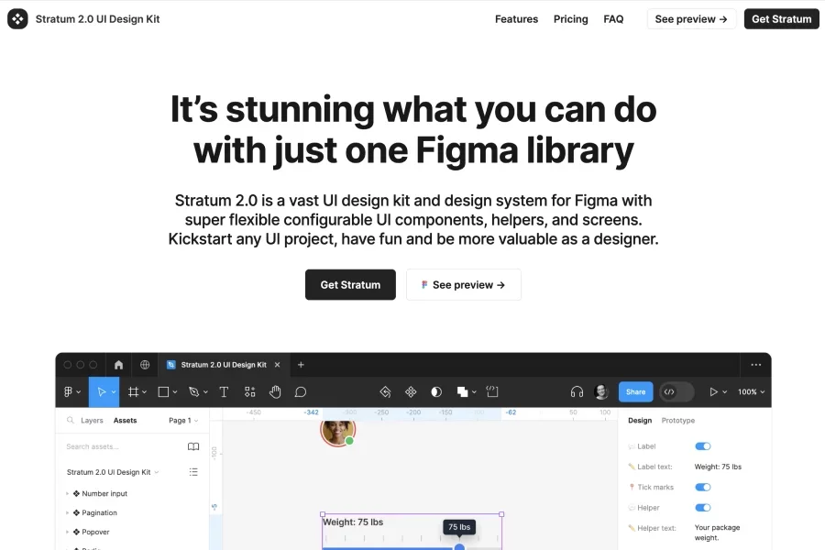Click the Comment tool icon
The height and width of the screenshot is (550, 825).
tap(300, 391)
